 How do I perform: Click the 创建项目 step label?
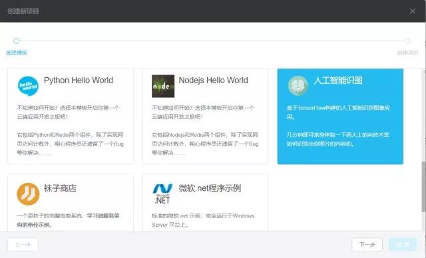[x=407, y=53]
